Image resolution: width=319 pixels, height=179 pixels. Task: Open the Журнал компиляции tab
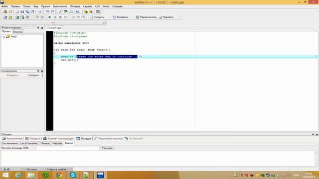[58, 139]
